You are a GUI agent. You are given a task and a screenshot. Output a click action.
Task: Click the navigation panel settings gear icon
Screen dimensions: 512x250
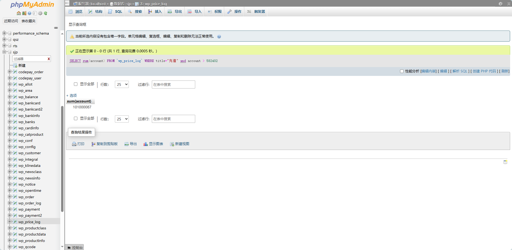pos(40,13)
